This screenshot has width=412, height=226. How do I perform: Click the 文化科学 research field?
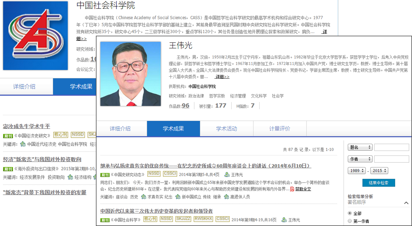[x=259, y=96]
